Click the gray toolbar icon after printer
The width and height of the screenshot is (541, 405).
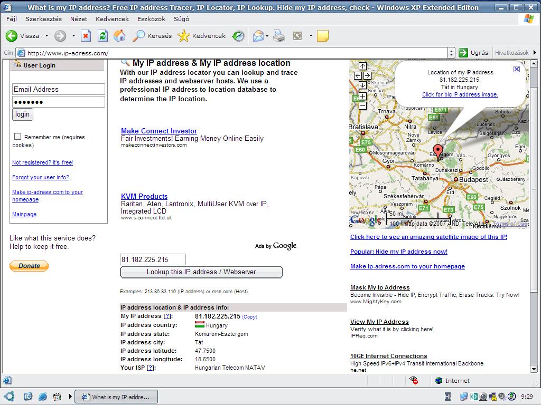click(x=297, y=36)
